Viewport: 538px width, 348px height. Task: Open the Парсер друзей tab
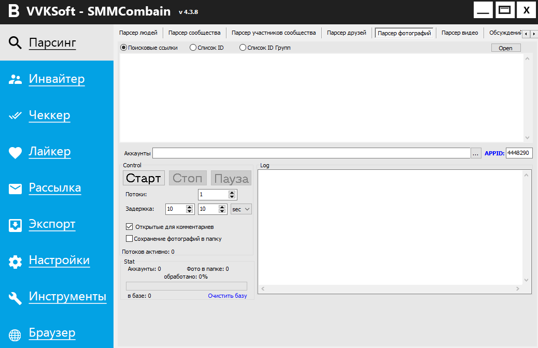346,33
